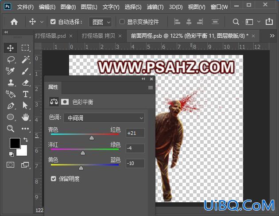279x216 pixels.
Task: Open the 图层 auto-select dropdown
Action: coord(101,22)
